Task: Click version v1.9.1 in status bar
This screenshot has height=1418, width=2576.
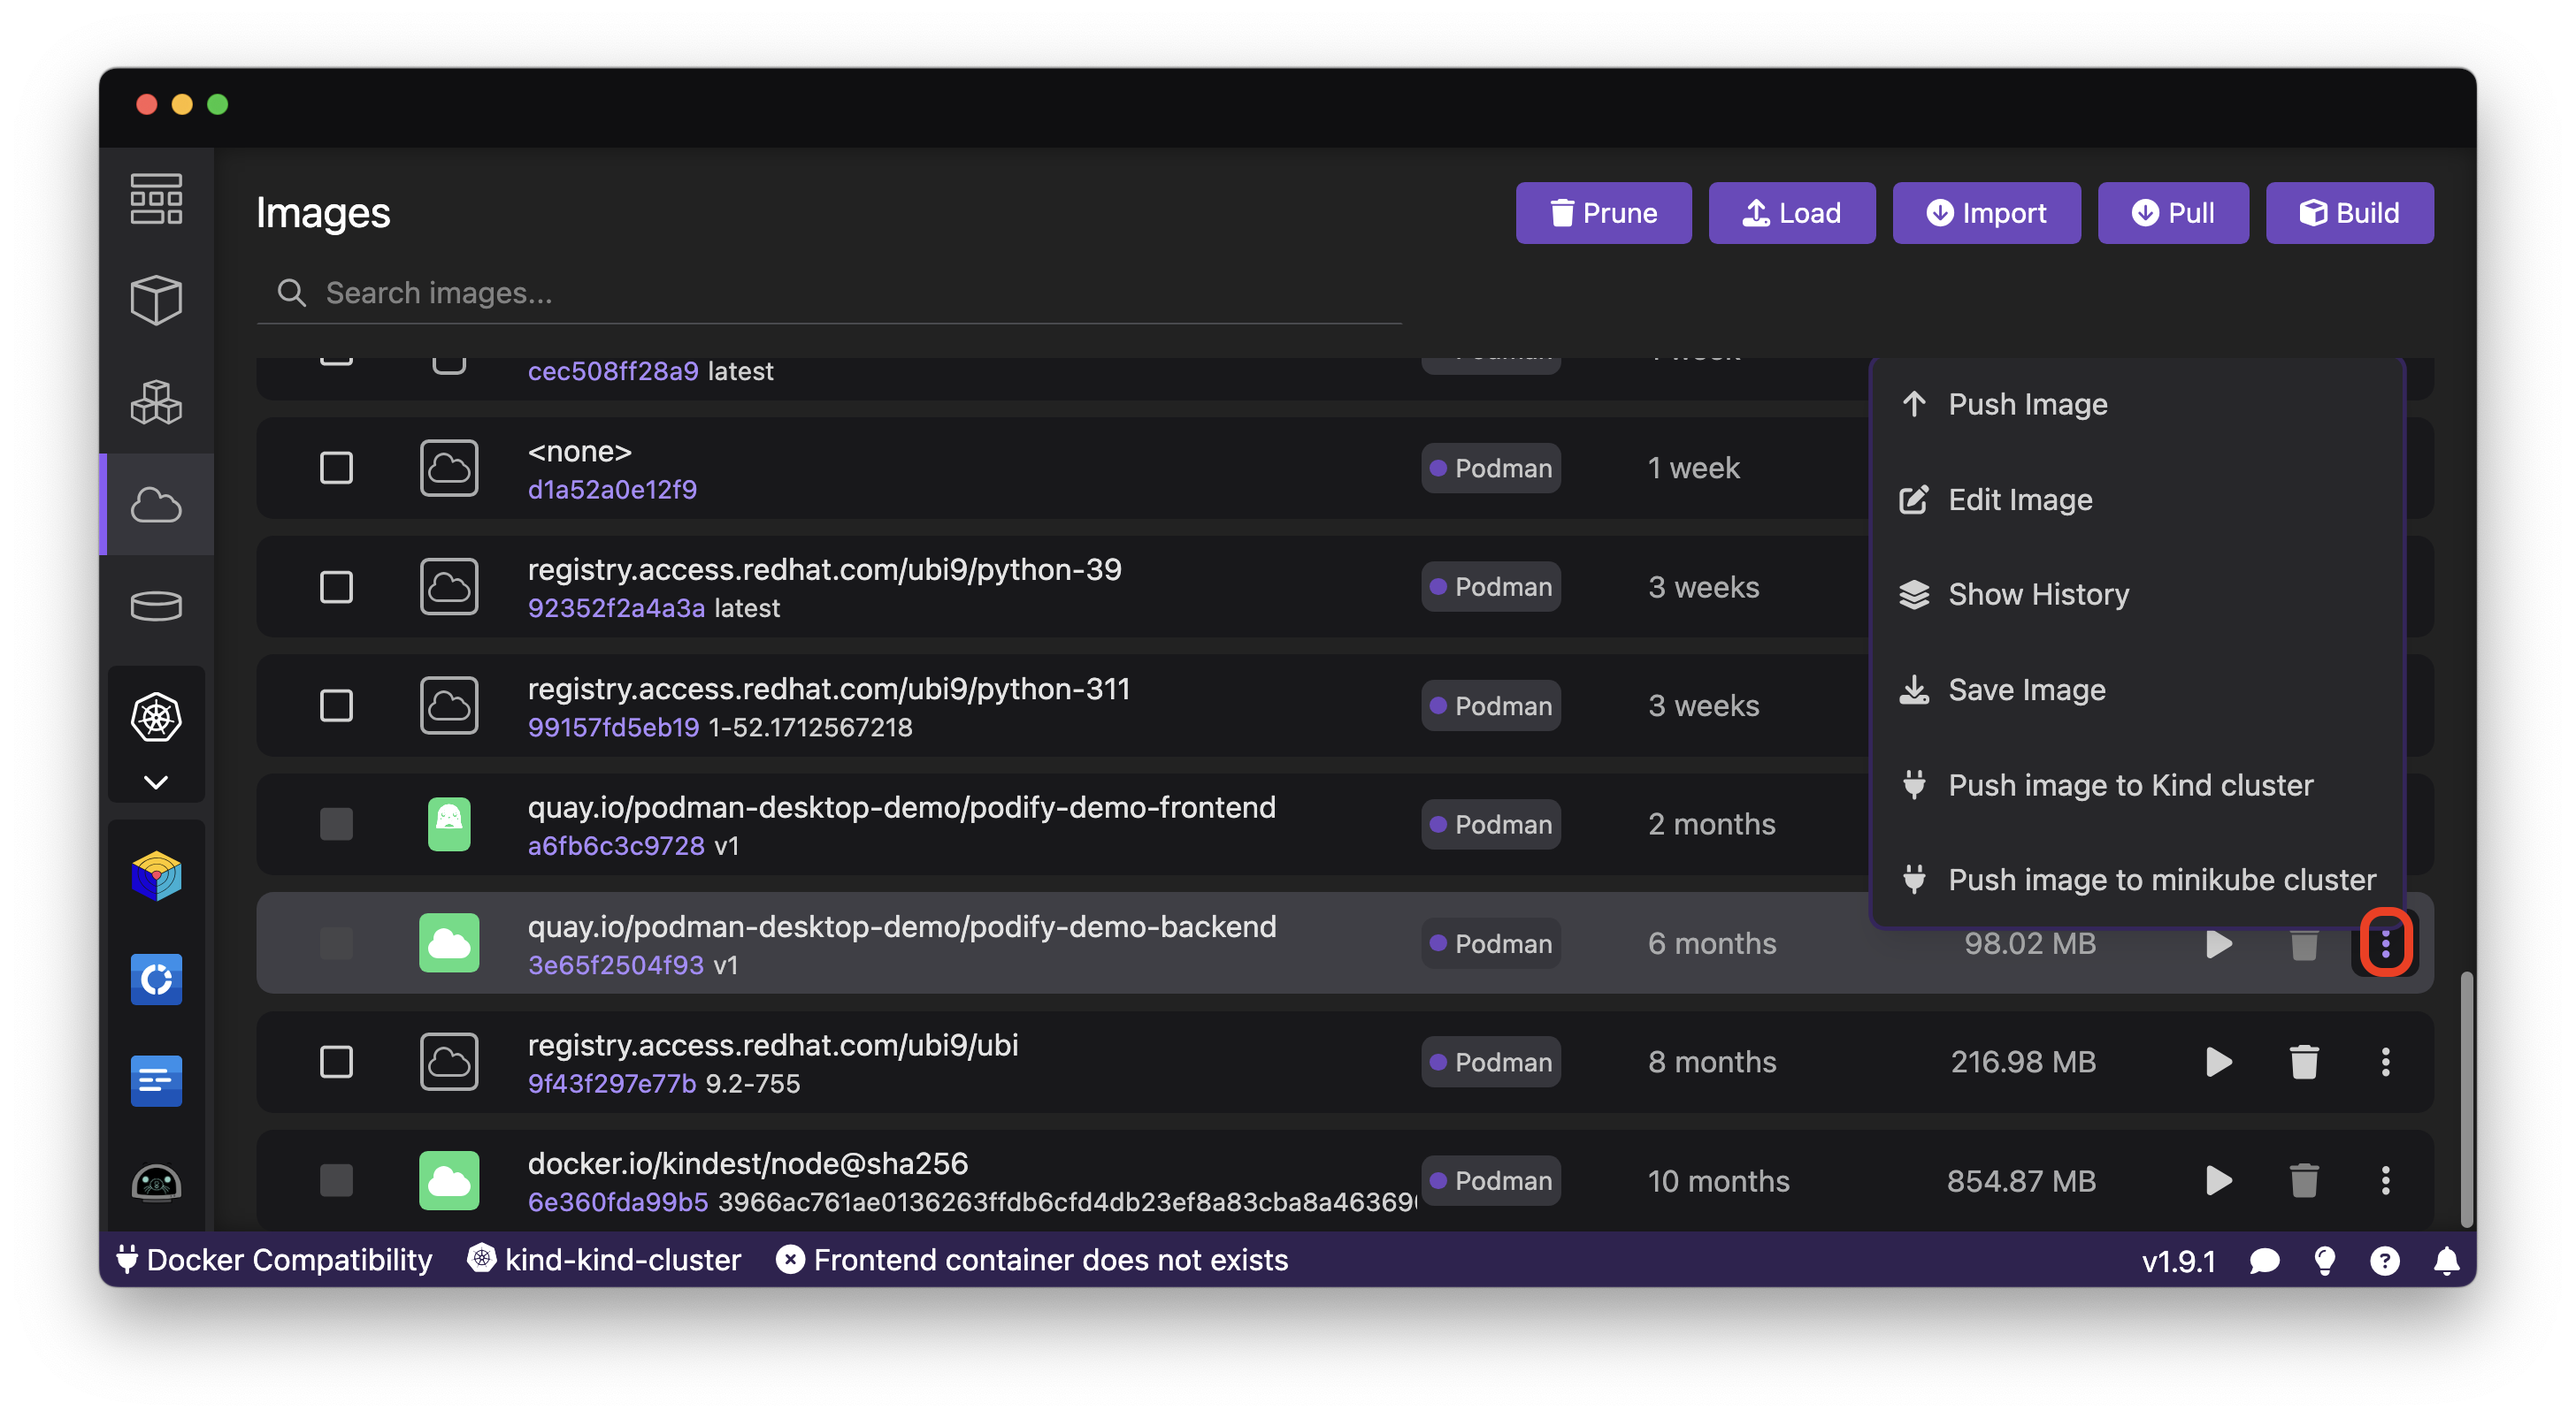Action: point(2178,1262)
